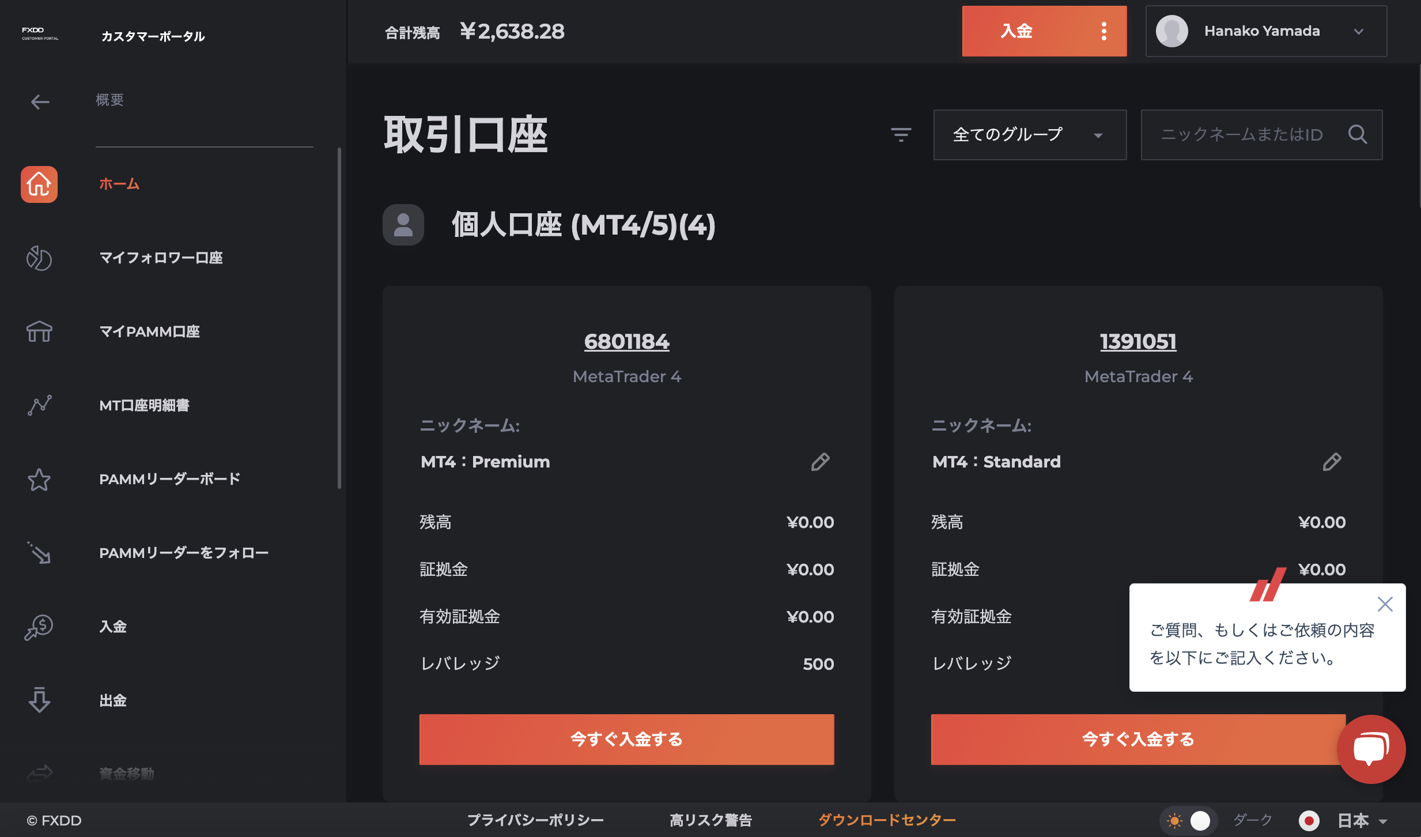Edit nickname of MT4 : Premium account
Image resolution: width=1421 pixels, height=837 pixels.
pyautogui.click(x=821, y=462)
